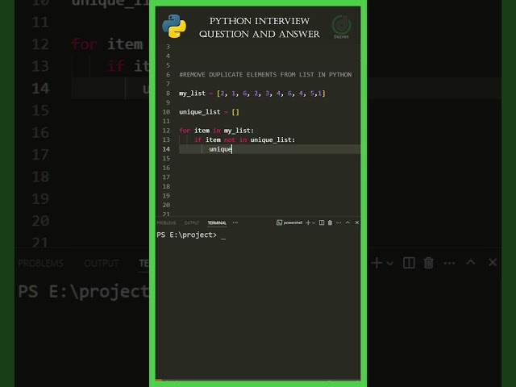Click background line number 17
The height and width of the screenshot is (387, 516).
click(40, 155)
